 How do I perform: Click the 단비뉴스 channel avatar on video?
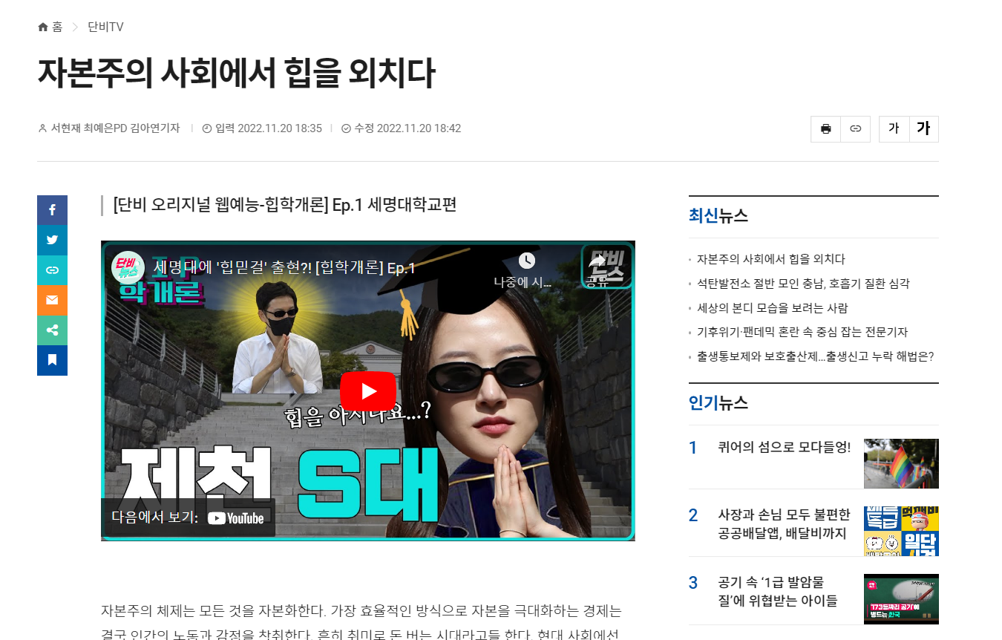[x=128, y=268]
